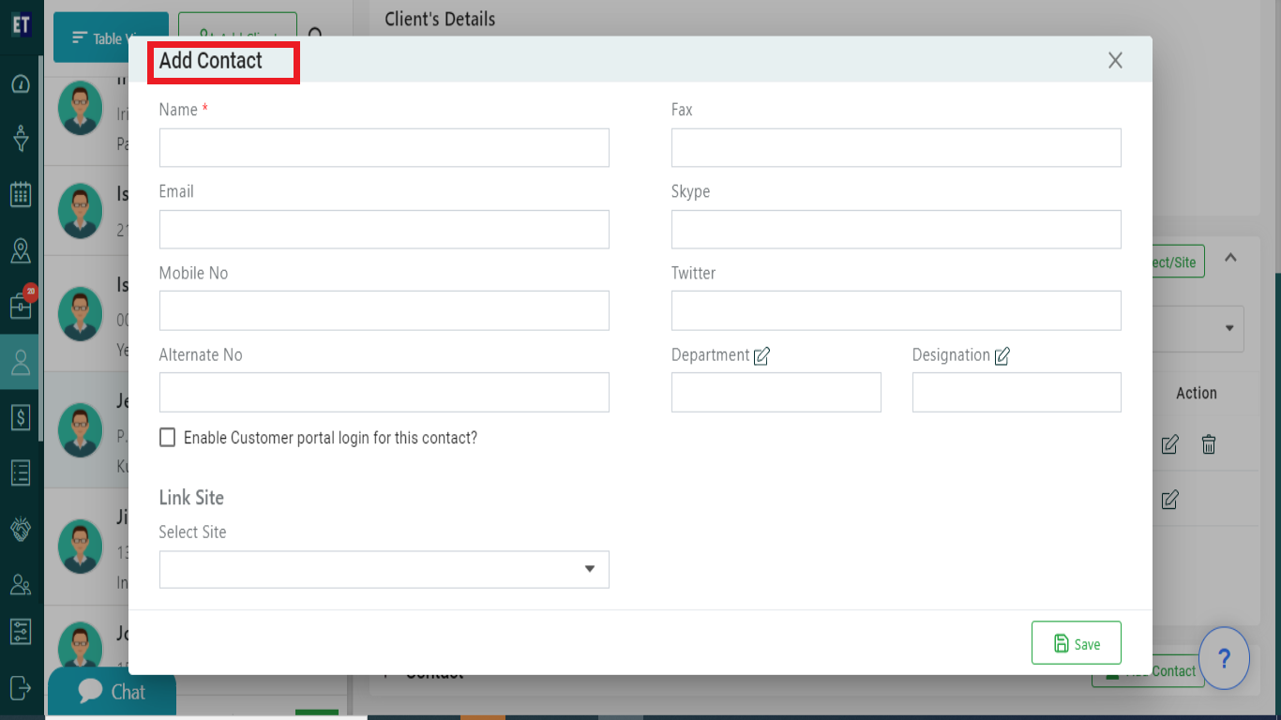Open the dashboard gauge icon in sidebar
The height and width of the screenshot is (720, 1281).
click(x=21, y=84)
